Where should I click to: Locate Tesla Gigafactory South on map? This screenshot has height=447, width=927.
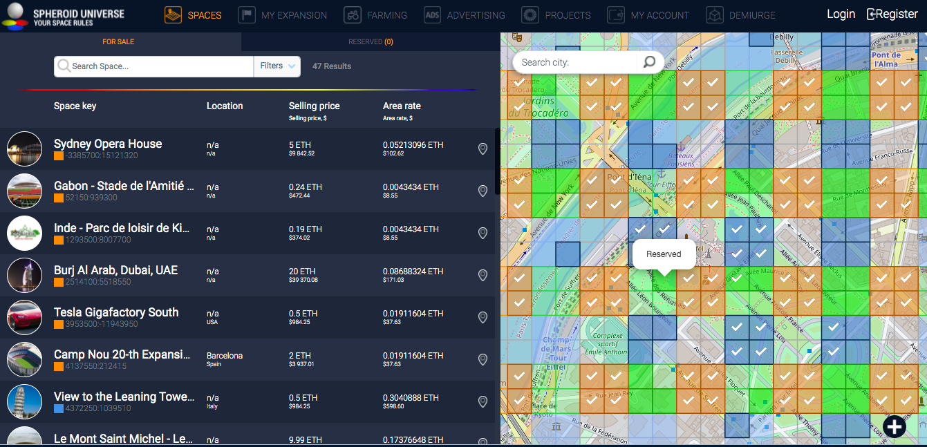(x=483, y=317)
